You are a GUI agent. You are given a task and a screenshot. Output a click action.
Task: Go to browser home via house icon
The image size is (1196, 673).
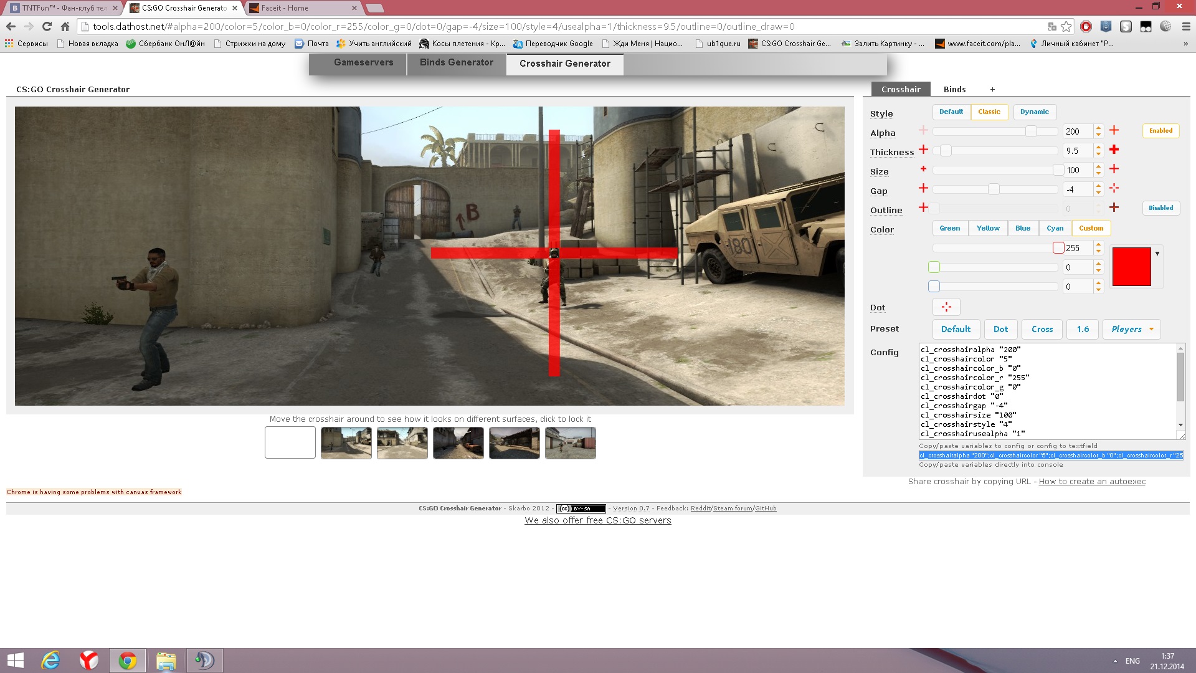[65, 27]
